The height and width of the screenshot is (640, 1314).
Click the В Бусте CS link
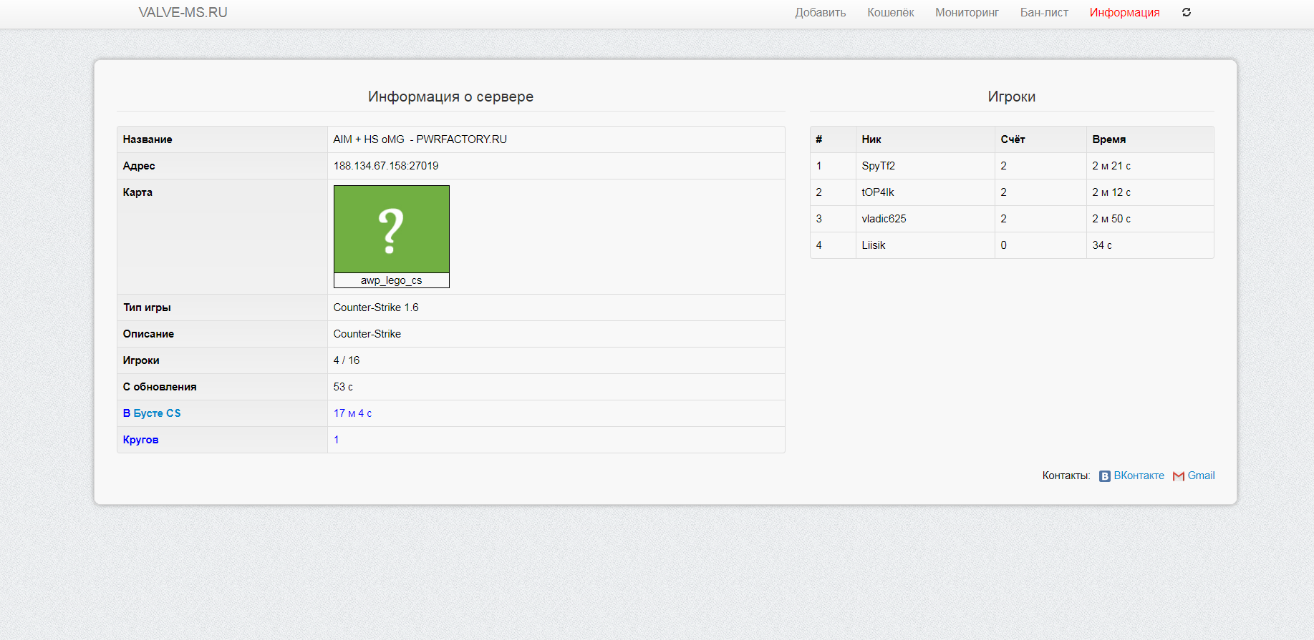click(152, 413)
